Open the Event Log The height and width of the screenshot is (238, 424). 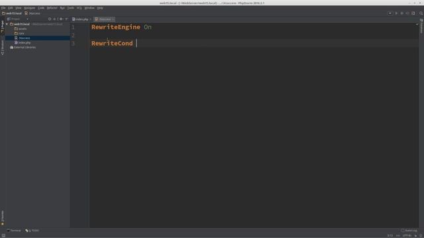(409, 231)
